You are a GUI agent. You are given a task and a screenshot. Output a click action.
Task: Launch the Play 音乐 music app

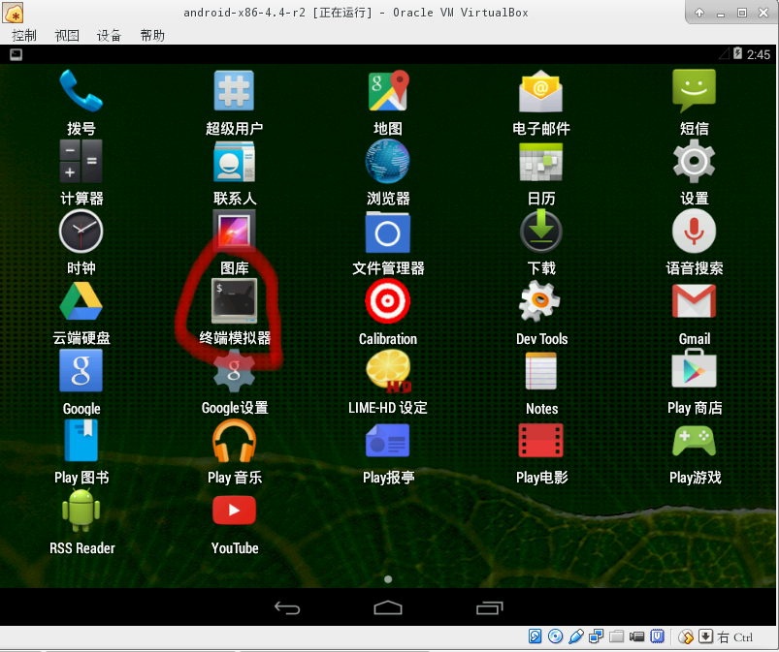[234, 441]
